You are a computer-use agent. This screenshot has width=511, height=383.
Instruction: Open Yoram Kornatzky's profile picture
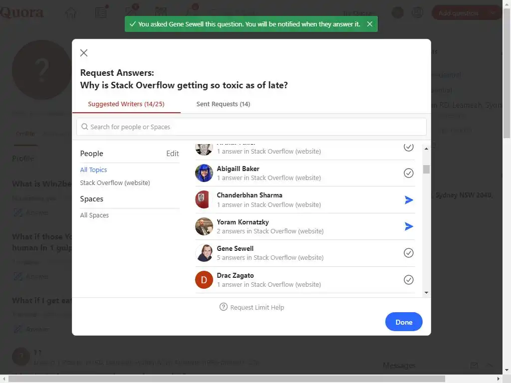pyautogui.click(x=204, y=226)
